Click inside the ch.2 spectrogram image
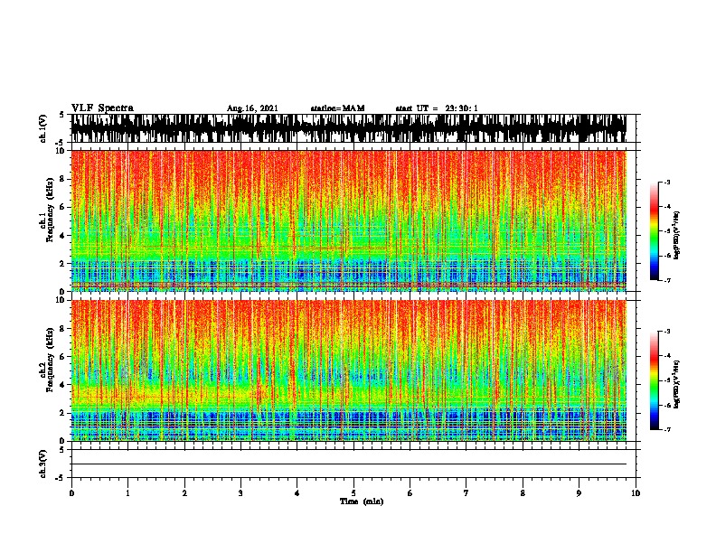 (x=349, y=370)
